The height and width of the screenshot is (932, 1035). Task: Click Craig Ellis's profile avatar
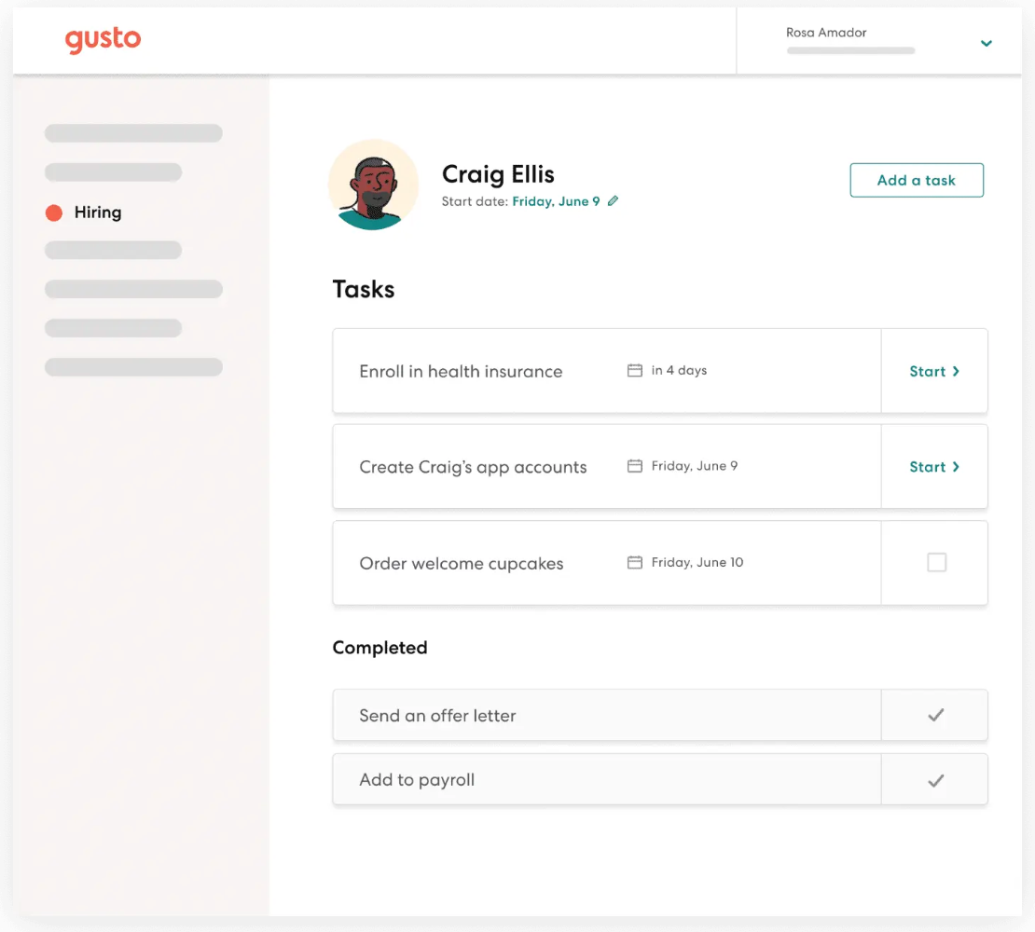tap(373, 184)
